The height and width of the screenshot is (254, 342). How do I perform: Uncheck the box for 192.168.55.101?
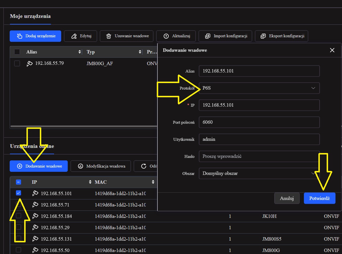[18, 193]
